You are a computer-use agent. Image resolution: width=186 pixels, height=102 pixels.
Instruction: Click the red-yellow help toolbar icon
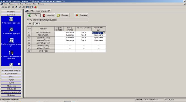coord(35,7)
